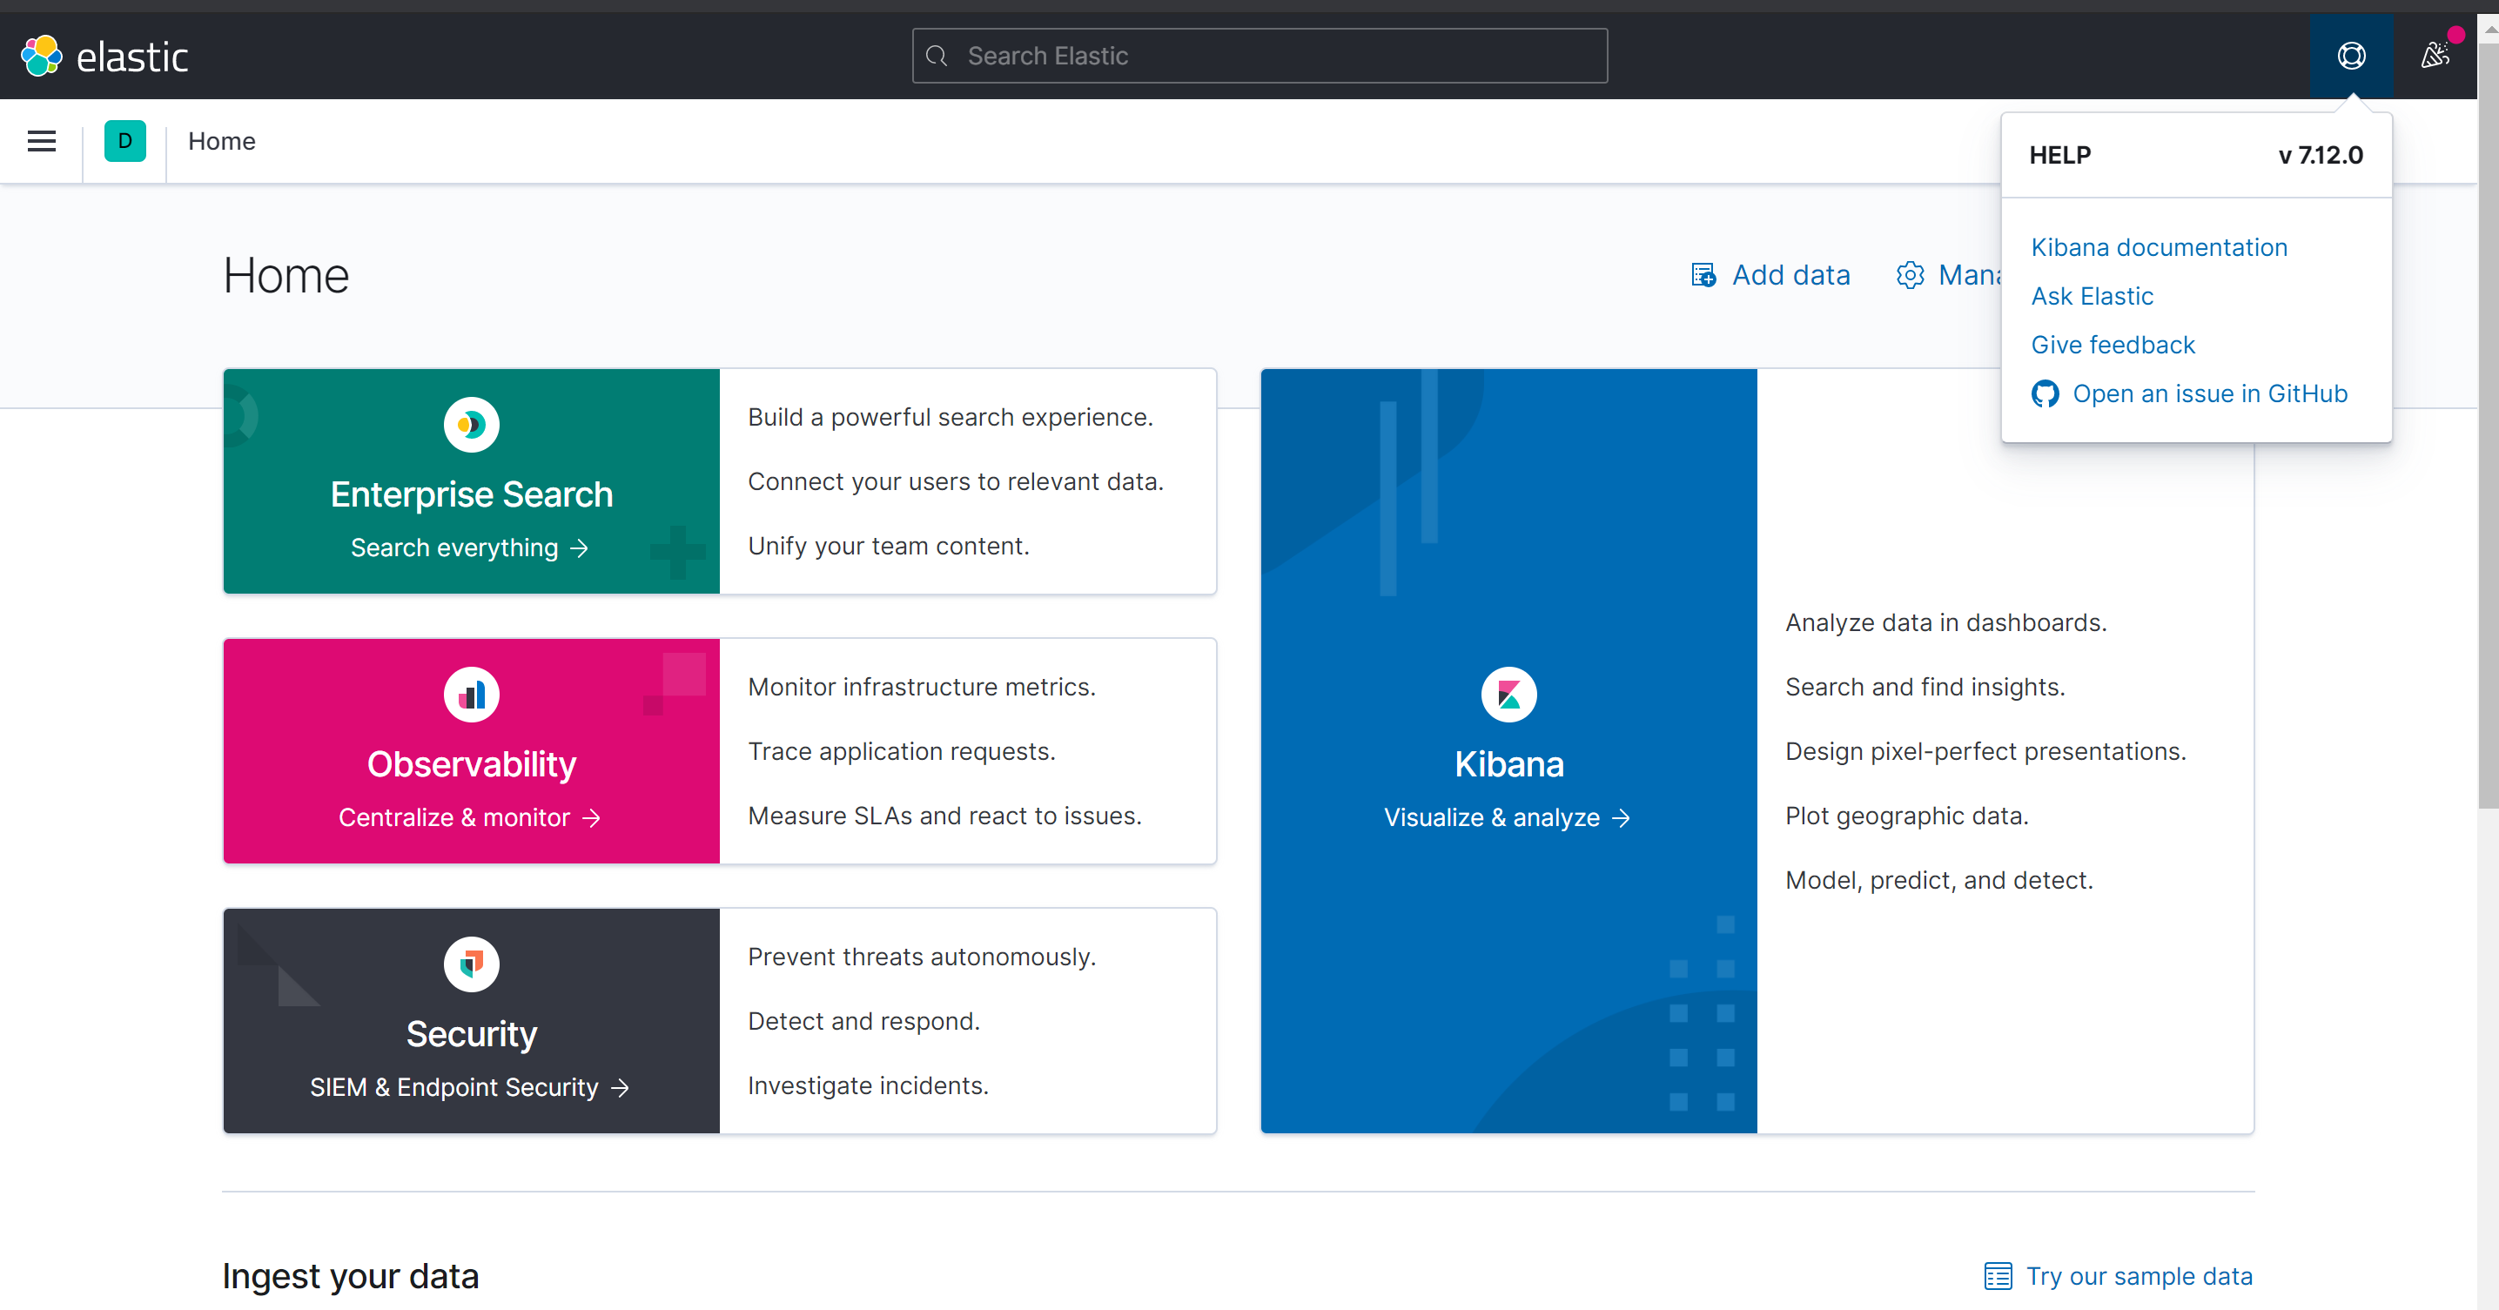Click the Observability logo icon
The width and height of the screenshot is (2499, 1310).
472,695
